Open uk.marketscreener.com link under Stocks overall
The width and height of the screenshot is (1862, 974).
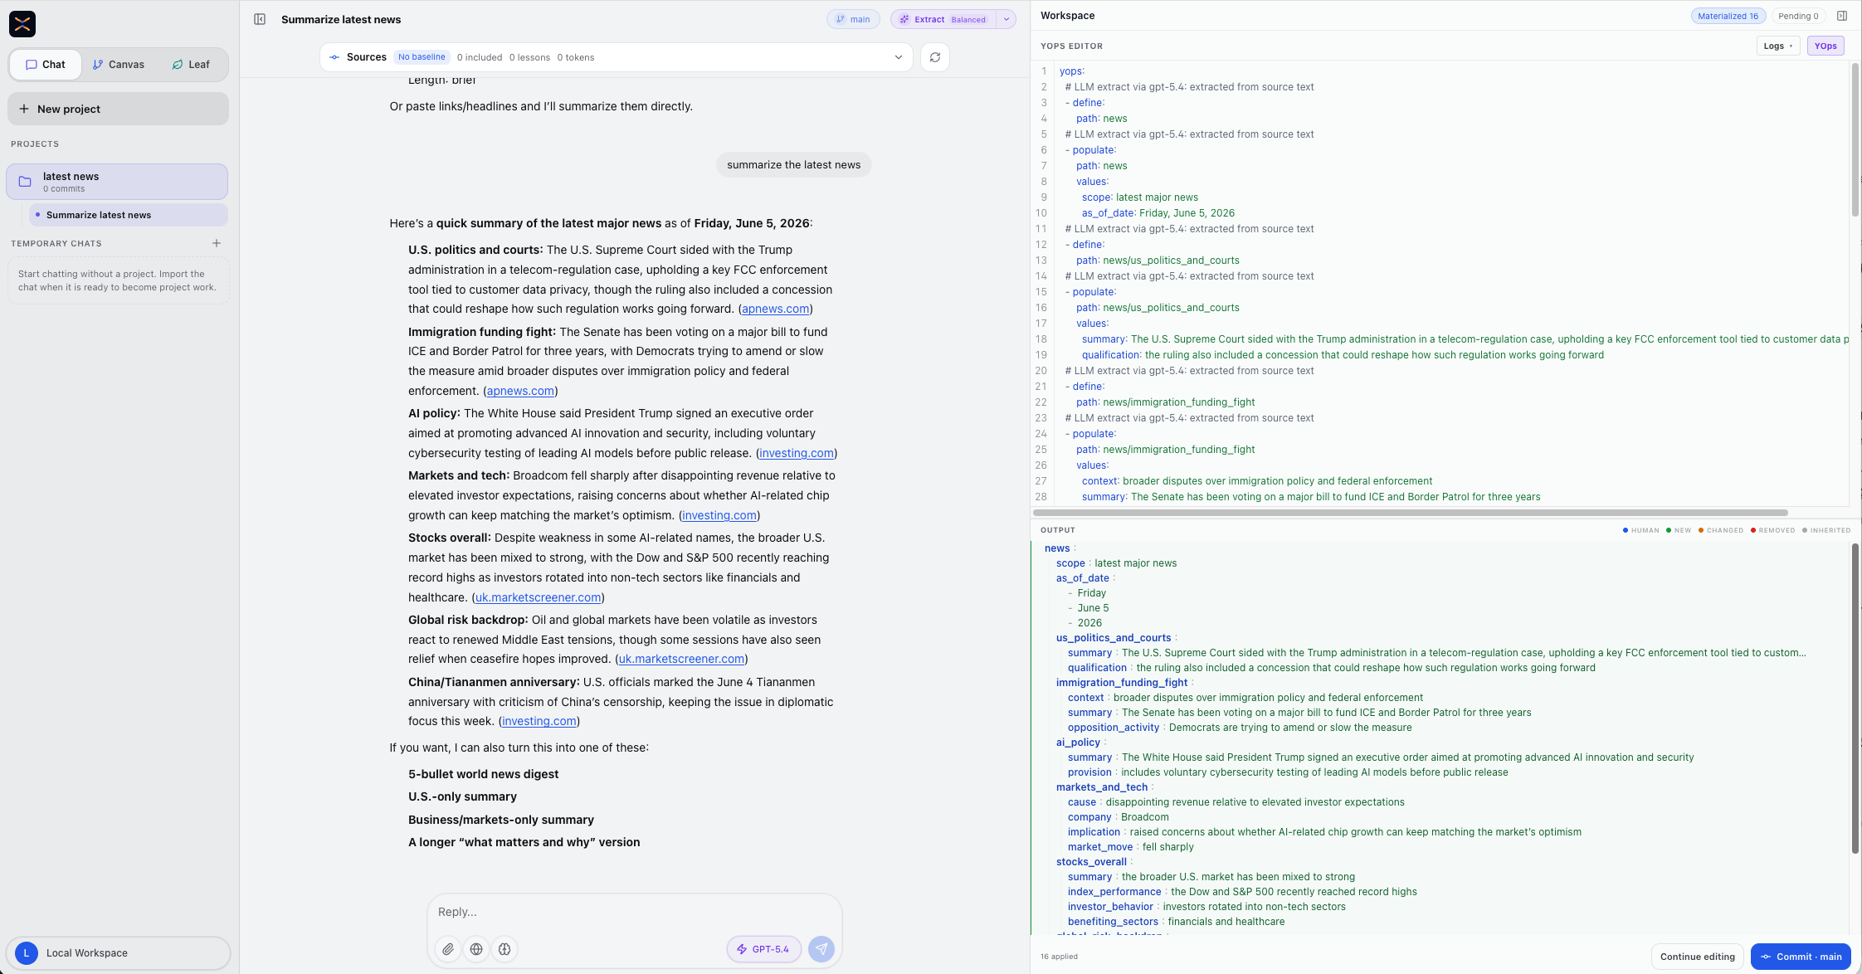click(x=538, y=597)
